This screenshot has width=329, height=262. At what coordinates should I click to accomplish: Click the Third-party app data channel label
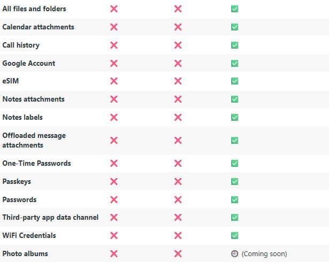[50, 217]
